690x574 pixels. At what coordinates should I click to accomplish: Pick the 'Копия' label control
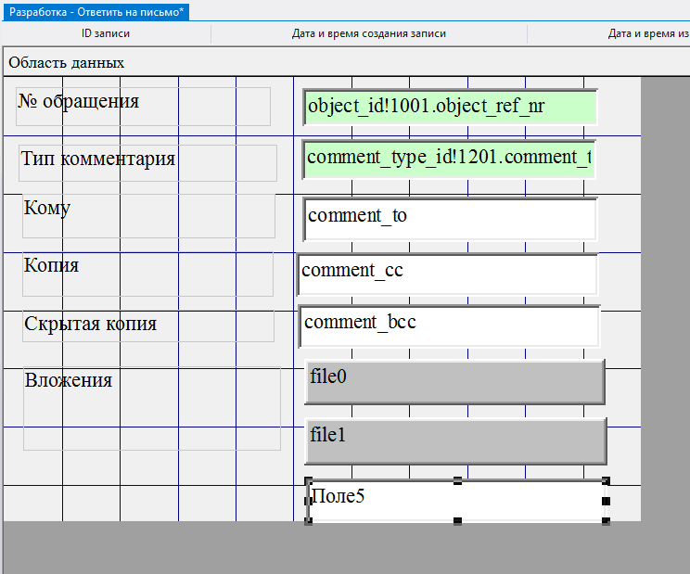click(148, 274)
